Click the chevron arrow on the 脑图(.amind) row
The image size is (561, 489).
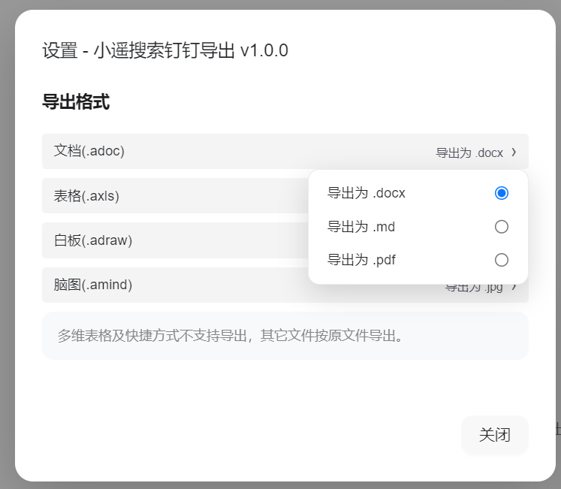click(514, 286)
